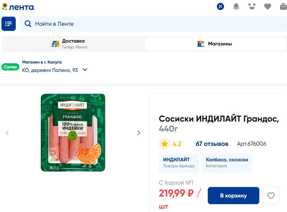Open ИНДИЛАЙТ brand products chip
This screenshot has width=287, height=212.
click(x=179, y=163)
